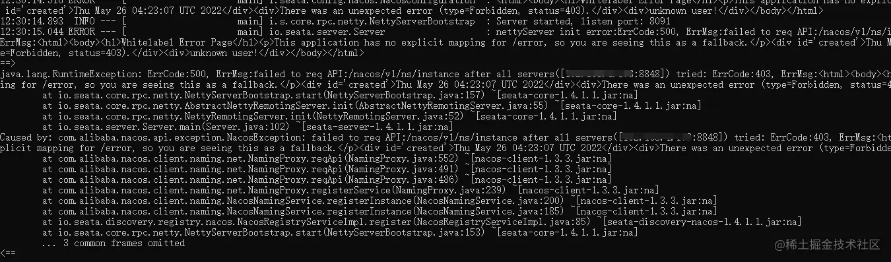
Task: Click the 'Server.java:102' stack frame reference
Action: [x=246, y=127]
